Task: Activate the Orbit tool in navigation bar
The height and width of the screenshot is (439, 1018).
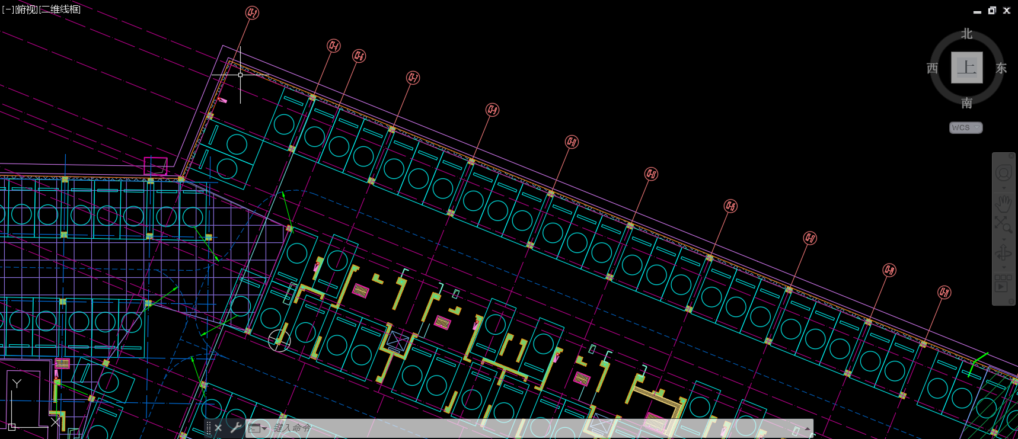Action: coord(1003,254)
